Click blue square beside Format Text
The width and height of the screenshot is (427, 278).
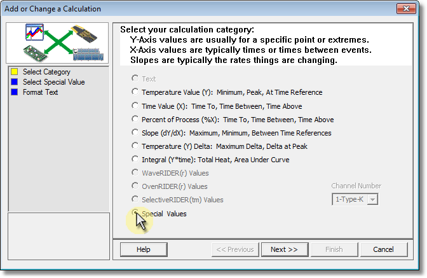click(15, 92)
